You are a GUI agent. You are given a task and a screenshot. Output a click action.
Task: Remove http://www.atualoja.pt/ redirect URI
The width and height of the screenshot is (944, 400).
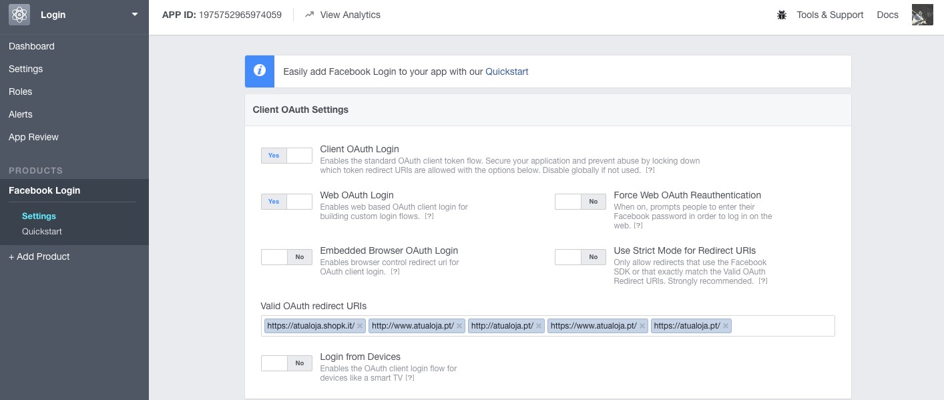[459, 326]
